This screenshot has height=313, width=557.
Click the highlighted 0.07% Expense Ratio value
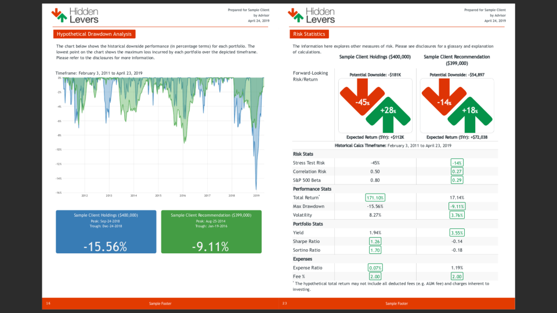tap(375, 268)
